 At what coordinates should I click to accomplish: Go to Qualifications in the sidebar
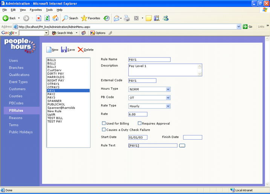coord(19,75)
